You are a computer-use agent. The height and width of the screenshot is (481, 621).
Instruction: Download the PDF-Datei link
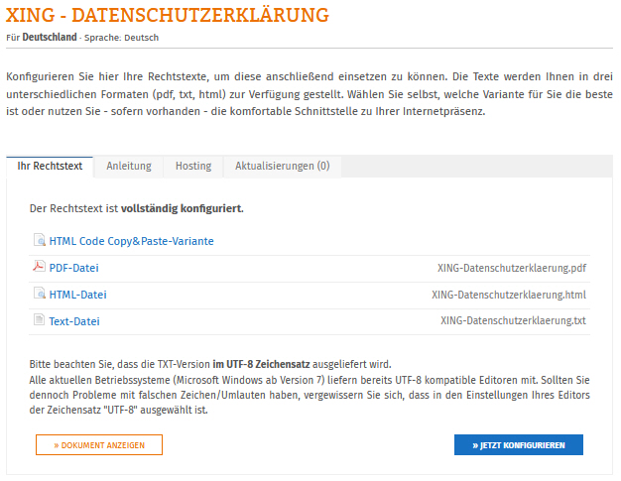pyautogui.click(x=73, y=268)
